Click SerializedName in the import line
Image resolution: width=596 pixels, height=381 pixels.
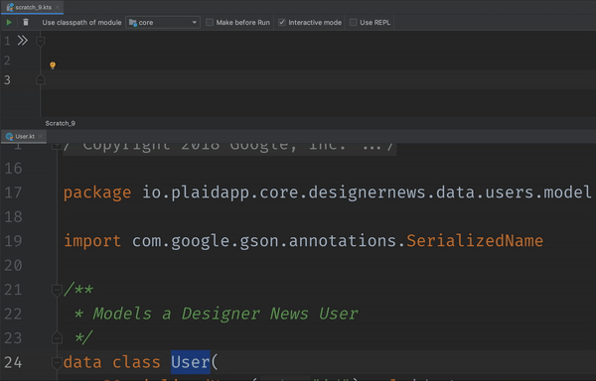pyautogui.click(x=475, y=241)
